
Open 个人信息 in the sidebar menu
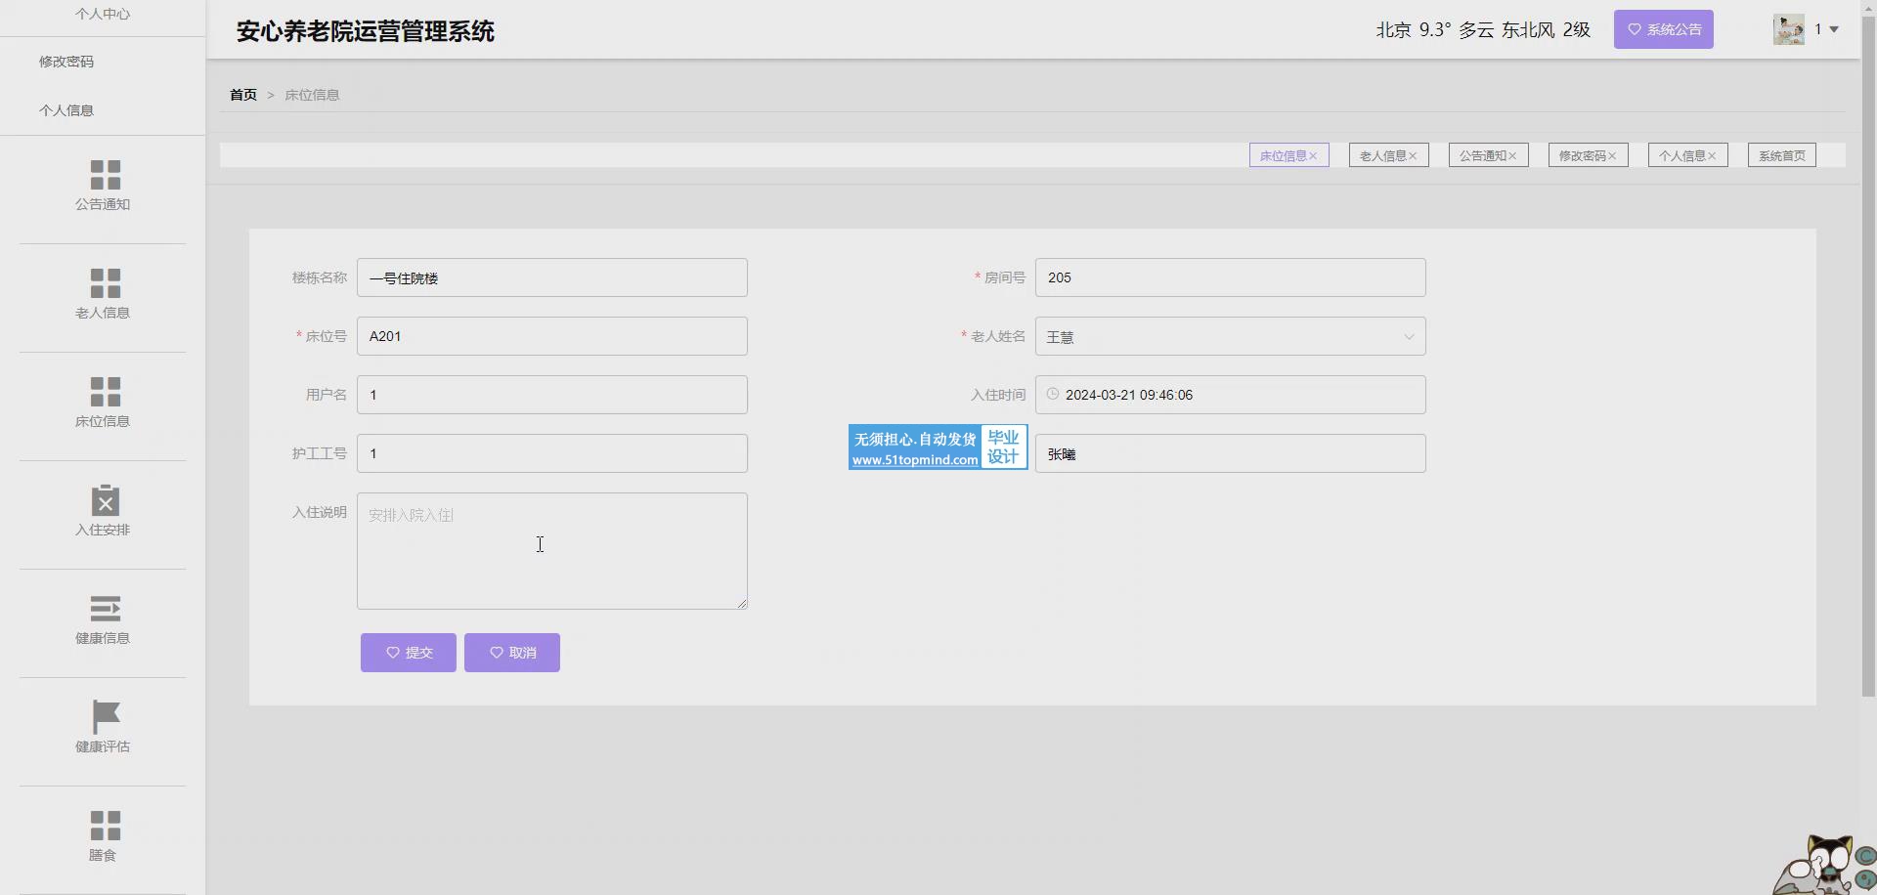tap(66, 110)
